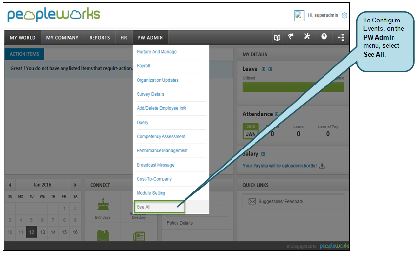The image size is (417, 255).
Task: Open the tools wrench icon in the toolbar
Action: click(307, 36)
